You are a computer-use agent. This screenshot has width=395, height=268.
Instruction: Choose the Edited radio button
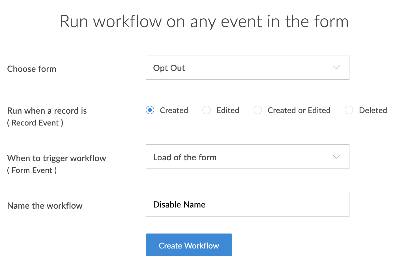[207, 110]
